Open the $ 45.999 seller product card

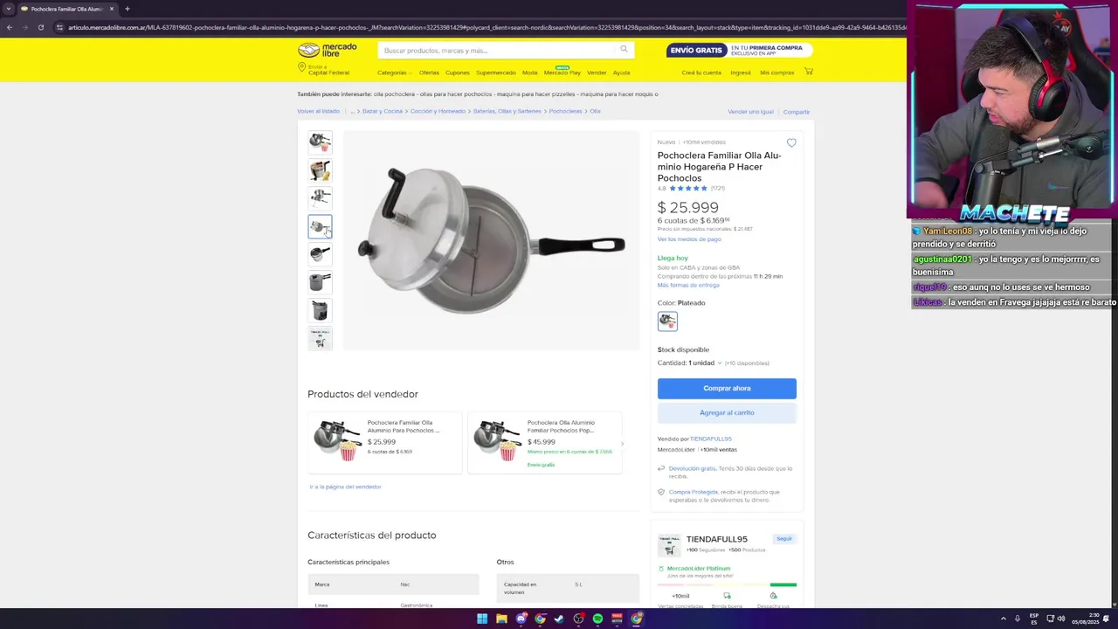[545, 443]
